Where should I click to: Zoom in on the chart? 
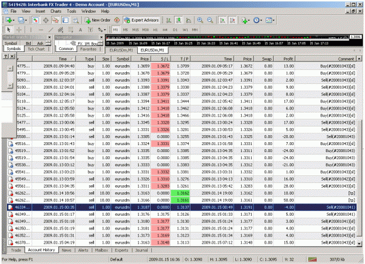pos(200,20)
